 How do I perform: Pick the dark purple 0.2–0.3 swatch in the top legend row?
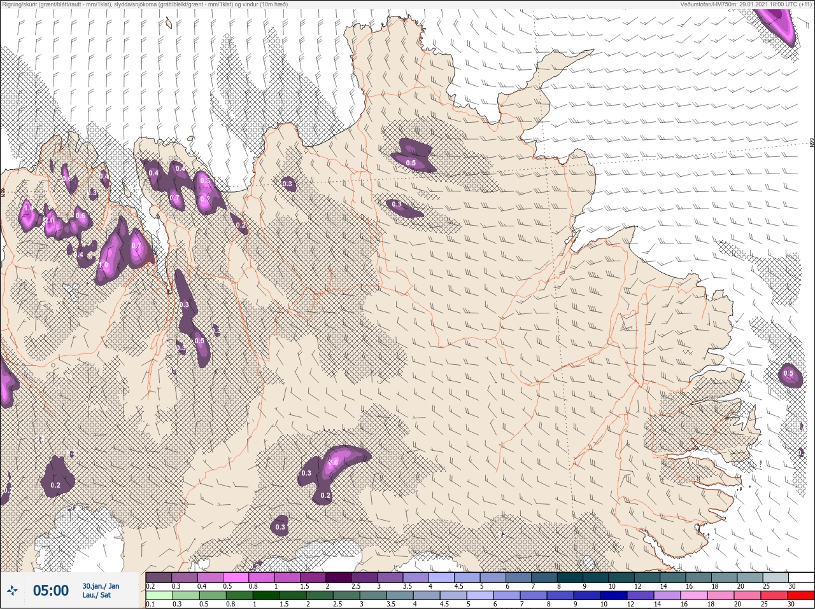pyautogui.click(x=159, y=577)
